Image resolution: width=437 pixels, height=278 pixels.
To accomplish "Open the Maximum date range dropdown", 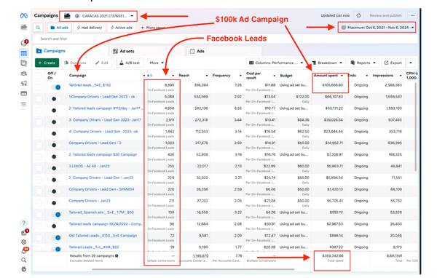I will coord(377,28).
